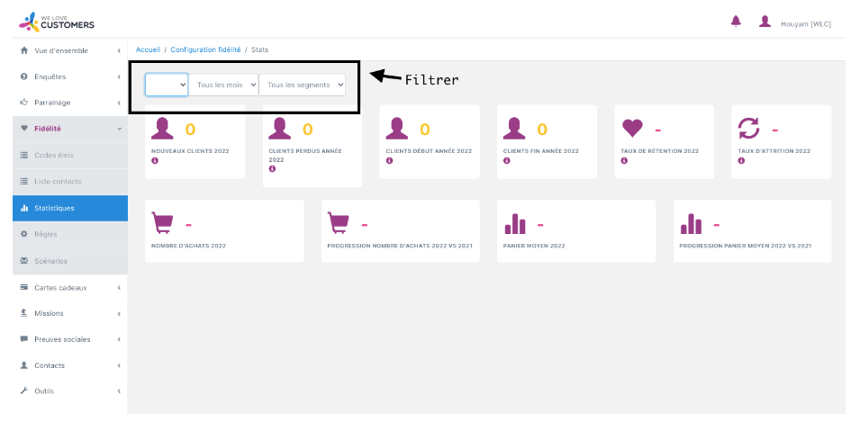Open the year filter dropdown
860x431 pixels.
(167, 85)
